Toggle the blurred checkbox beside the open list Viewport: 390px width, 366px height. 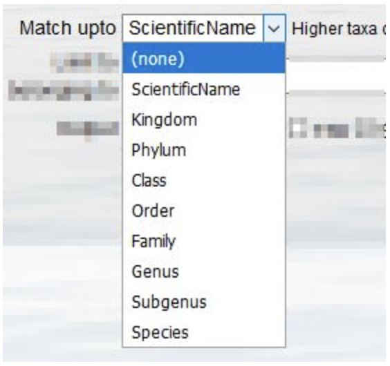tap(298, 128)
